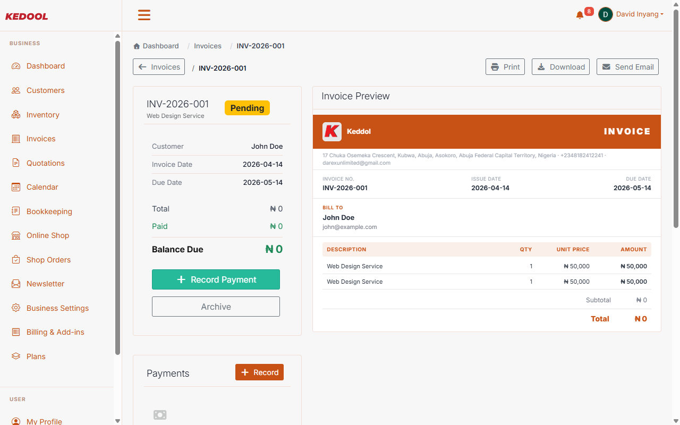
Task: Click the page vertical scrollbar thumb
Action: [676, 120]
